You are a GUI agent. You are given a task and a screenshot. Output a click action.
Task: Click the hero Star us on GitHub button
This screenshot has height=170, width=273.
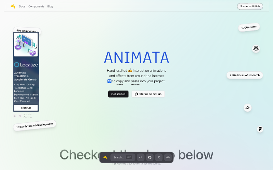[x=148, y=94]
